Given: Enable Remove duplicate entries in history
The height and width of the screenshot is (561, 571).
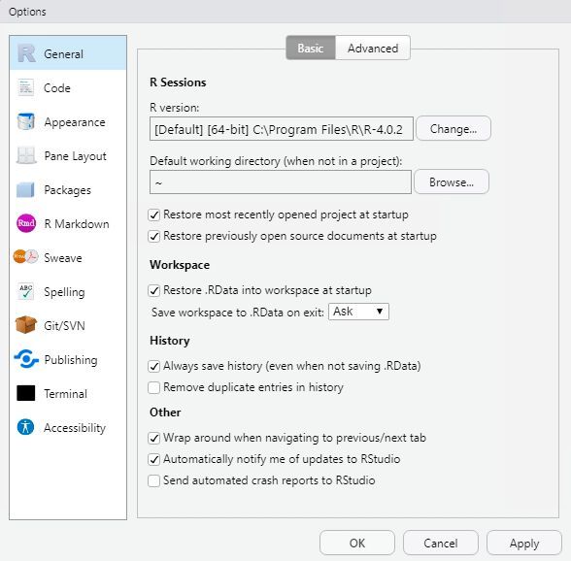Looking at the screenshot, I should (154, 387).
